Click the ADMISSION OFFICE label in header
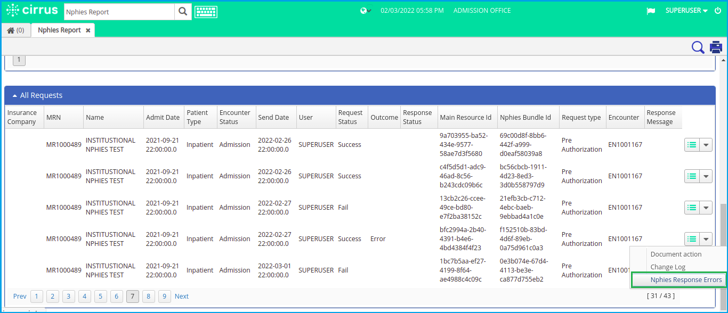Viewport: 728px width, 313px height. 482,11
